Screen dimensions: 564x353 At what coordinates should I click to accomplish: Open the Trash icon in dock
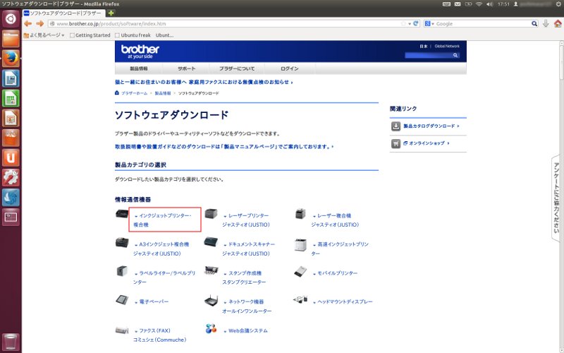pos(11,342)
